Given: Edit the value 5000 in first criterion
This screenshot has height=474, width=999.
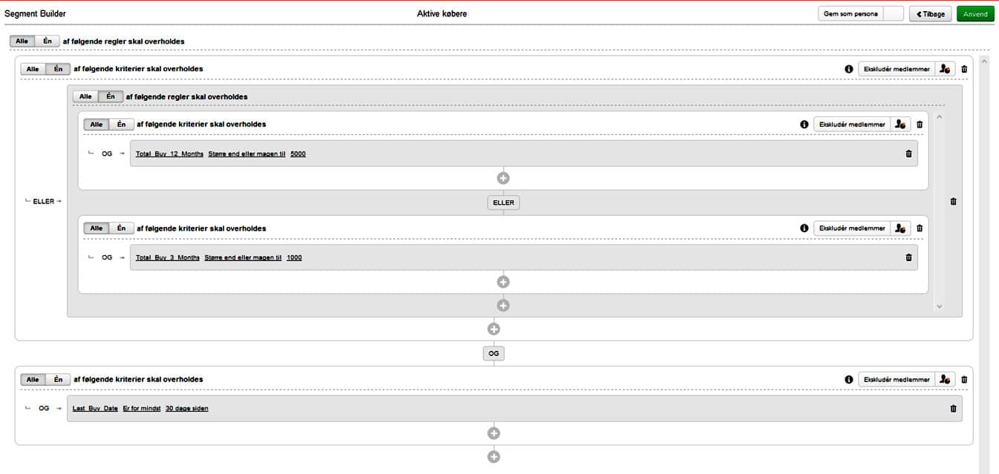Looking at the screenshot, I should (x=298, y=154).
